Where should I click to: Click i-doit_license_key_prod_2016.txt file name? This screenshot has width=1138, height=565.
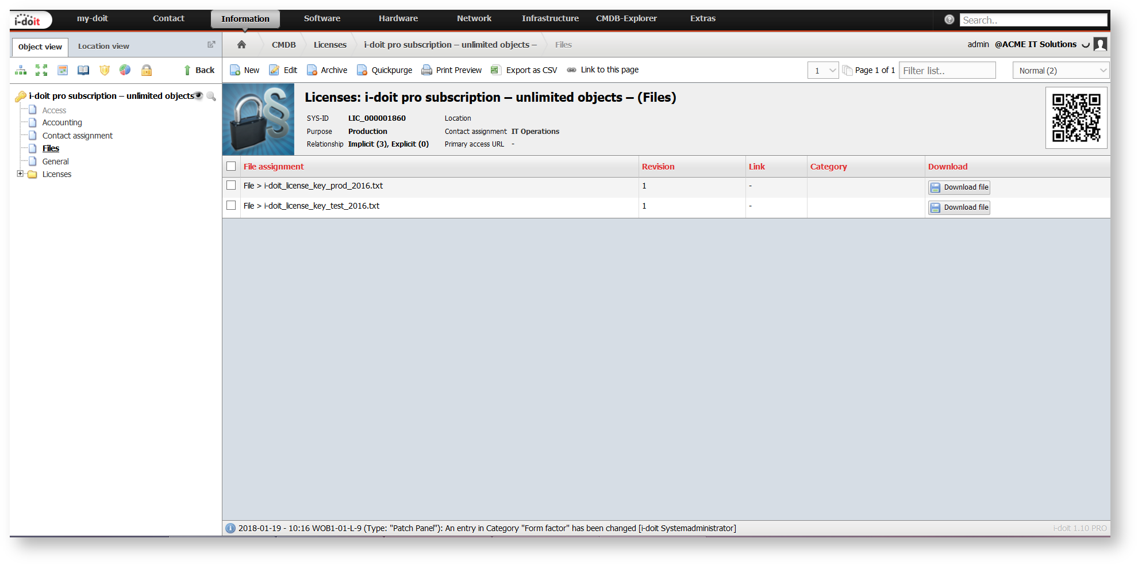click(324, 186)
